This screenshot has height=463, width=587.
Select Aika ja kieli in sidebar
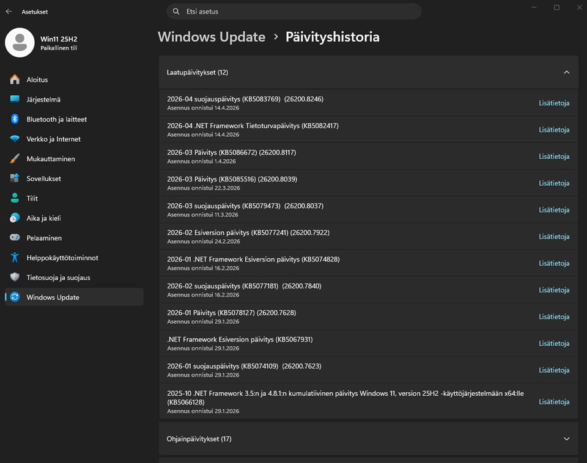[43, 218]
